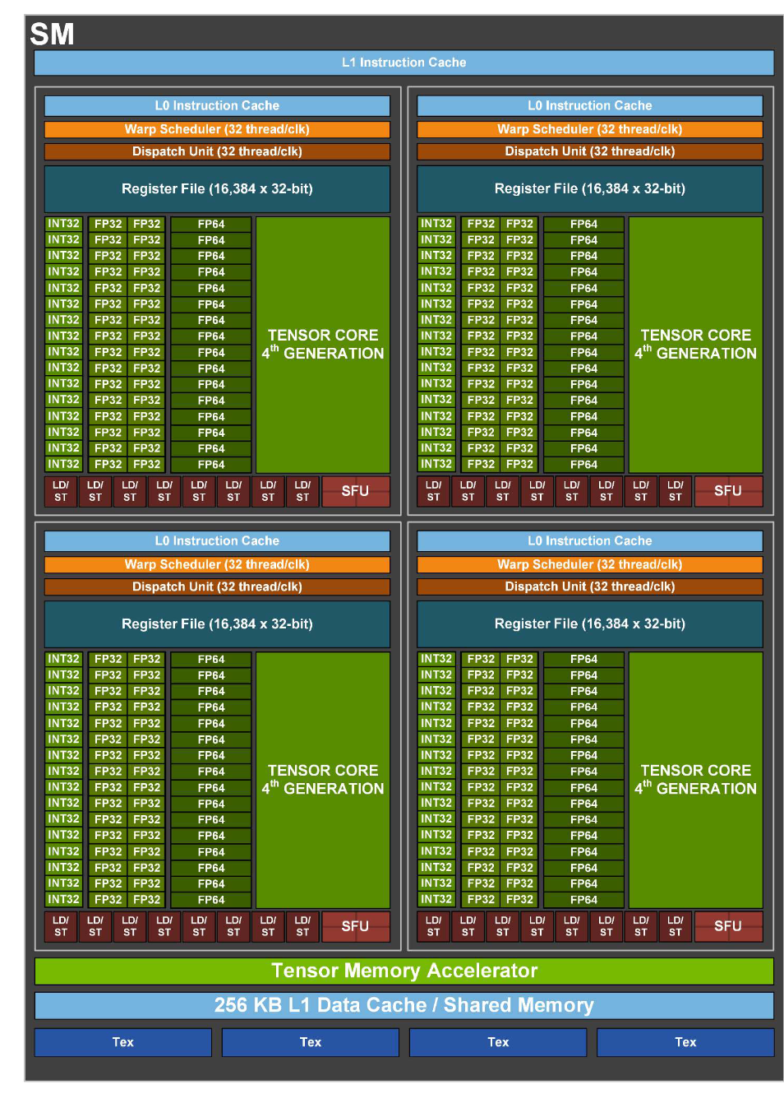The width and height of the screenshot is (784, 1094).
Task: Select the Tensor Memory Accelerator block
Action: (x=404, y=971)
